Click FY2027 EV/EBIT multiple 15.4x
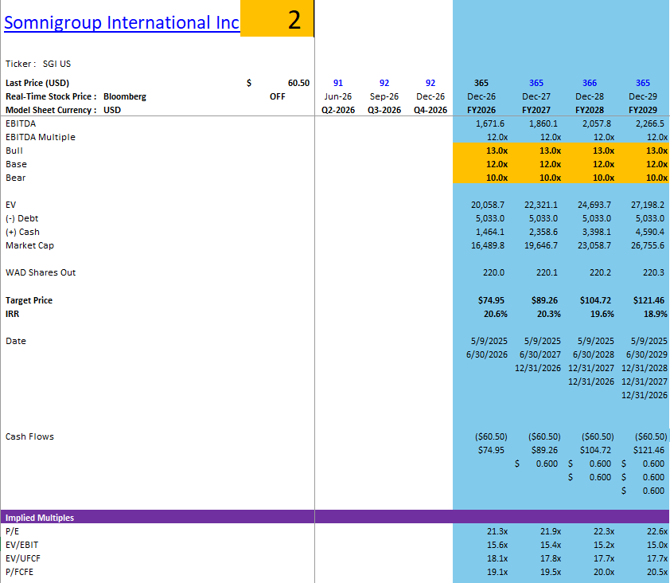 pyautogui.click(x=551, y=545)
